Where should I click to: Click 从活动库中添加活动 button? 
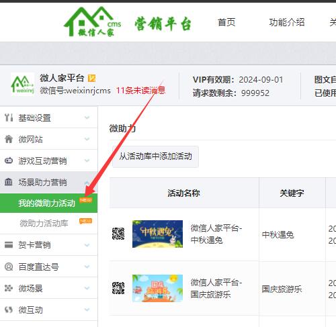(x=155, y=156)
